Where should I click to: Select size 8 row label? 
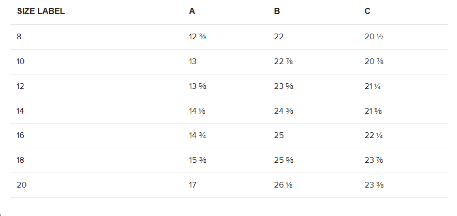pos(19,37)
